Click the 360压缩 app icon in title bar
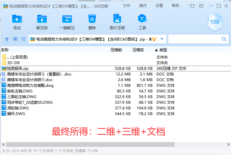 pos(6,6)
